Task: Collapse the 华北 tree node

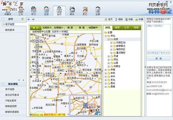Action: pos(106,36)
